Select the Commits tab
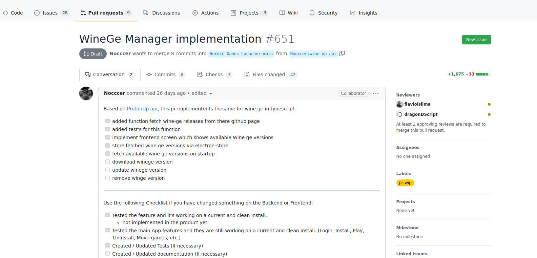This screenshot has height=258, width=537. (x=166, y=74)
